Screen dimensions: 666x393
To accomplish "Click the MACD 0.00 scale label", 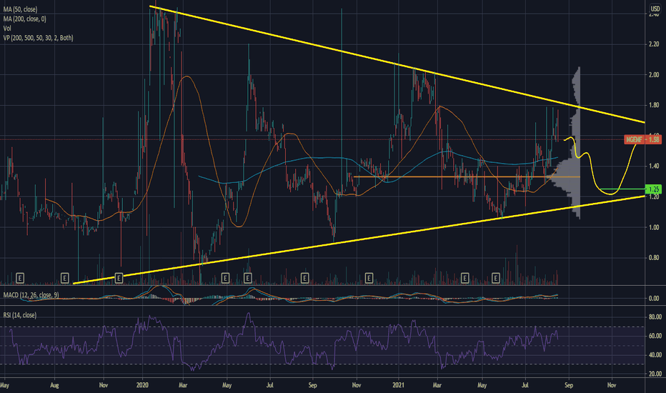I will 654,298.
